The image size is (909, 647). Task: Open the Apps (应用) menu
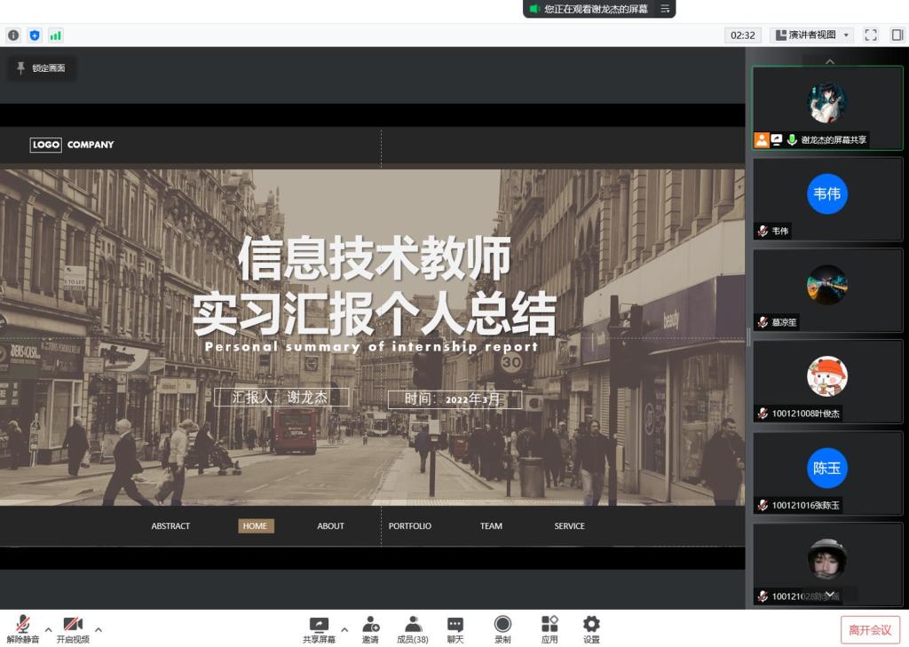549,629
